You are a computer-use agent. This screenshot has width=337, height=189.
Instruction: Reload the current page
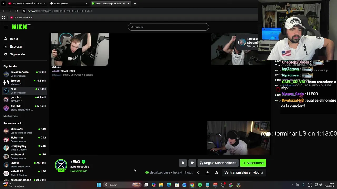coord(16,11)
